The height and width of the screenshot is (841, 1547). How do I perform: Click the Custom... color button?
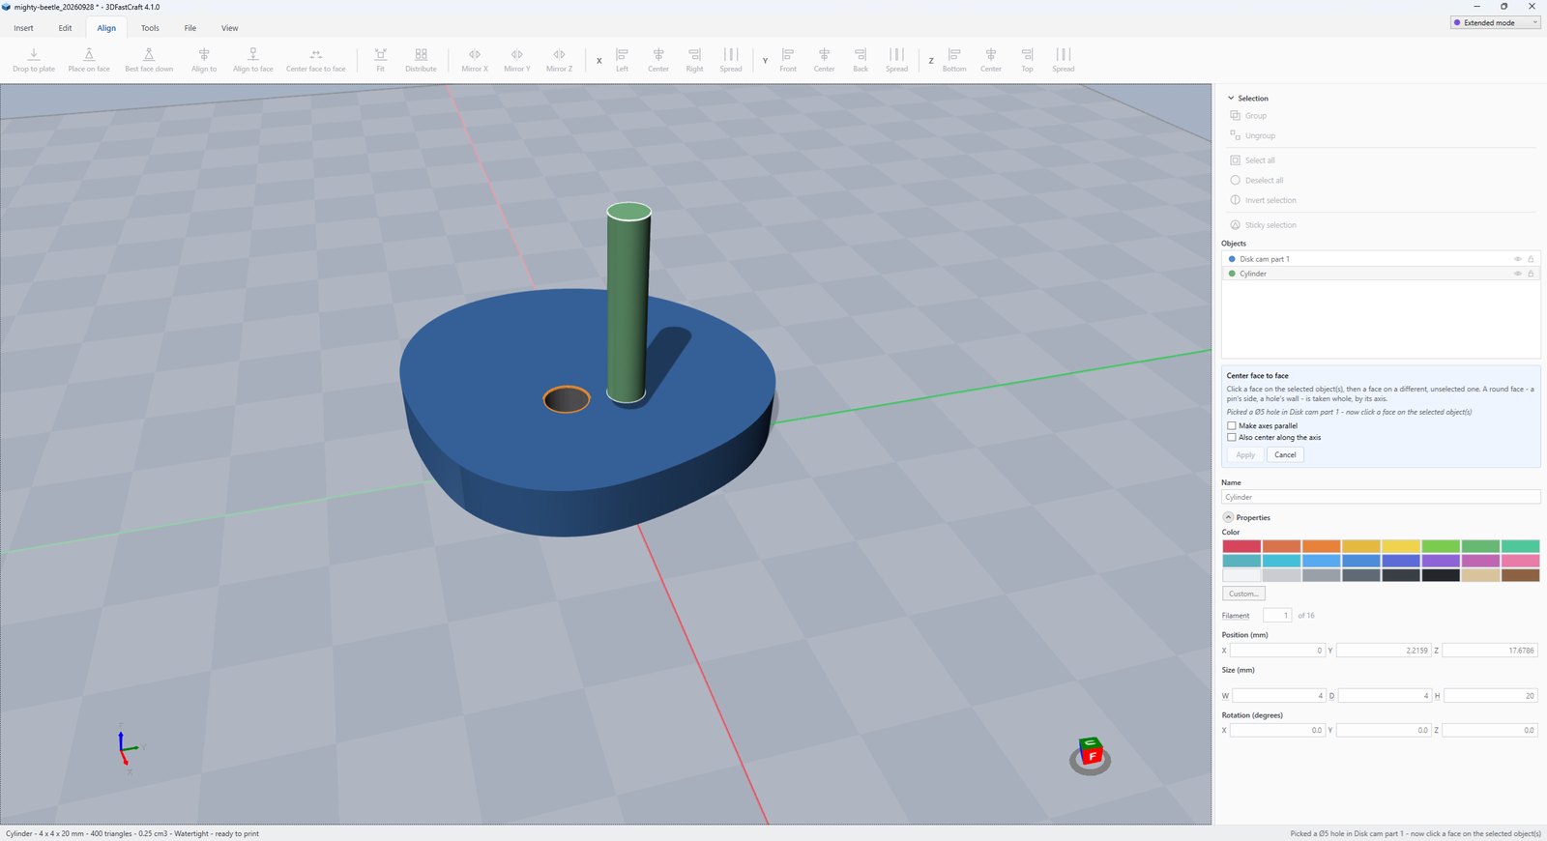coord(1243,594)
